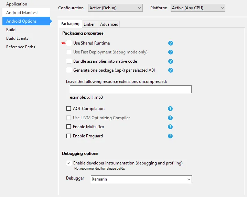Enable the Use Shared Runtime checkbox

click(x=69, y=43)
